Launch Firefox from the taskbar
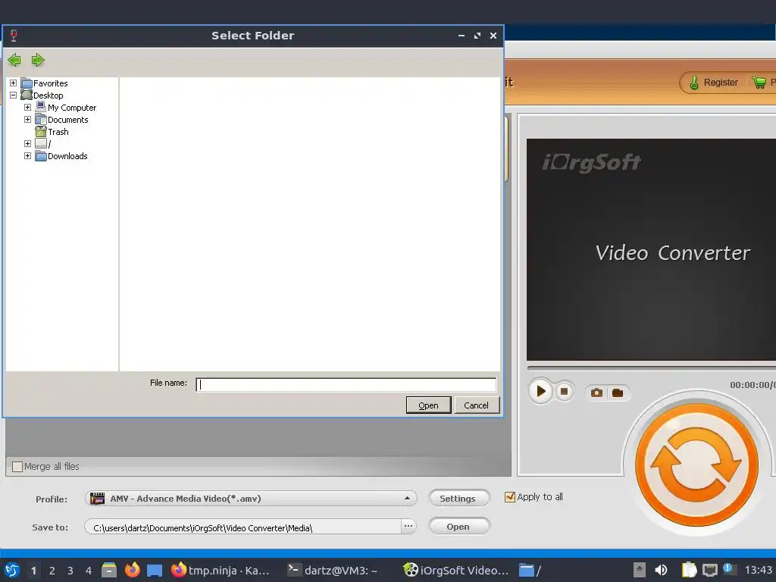The width and height of the screenshot is (776, 582). coord(132,570)
